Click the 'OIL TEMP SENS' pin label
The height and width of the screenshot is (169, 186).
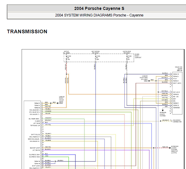click(34, 119)
